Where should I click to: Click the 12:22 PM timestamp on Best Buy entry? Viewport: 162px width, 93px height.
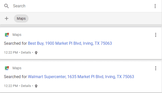point(11,52)
